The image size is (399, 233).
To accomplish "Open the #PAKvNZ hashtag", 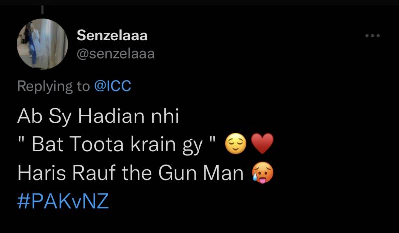I will tap(63, 202).
